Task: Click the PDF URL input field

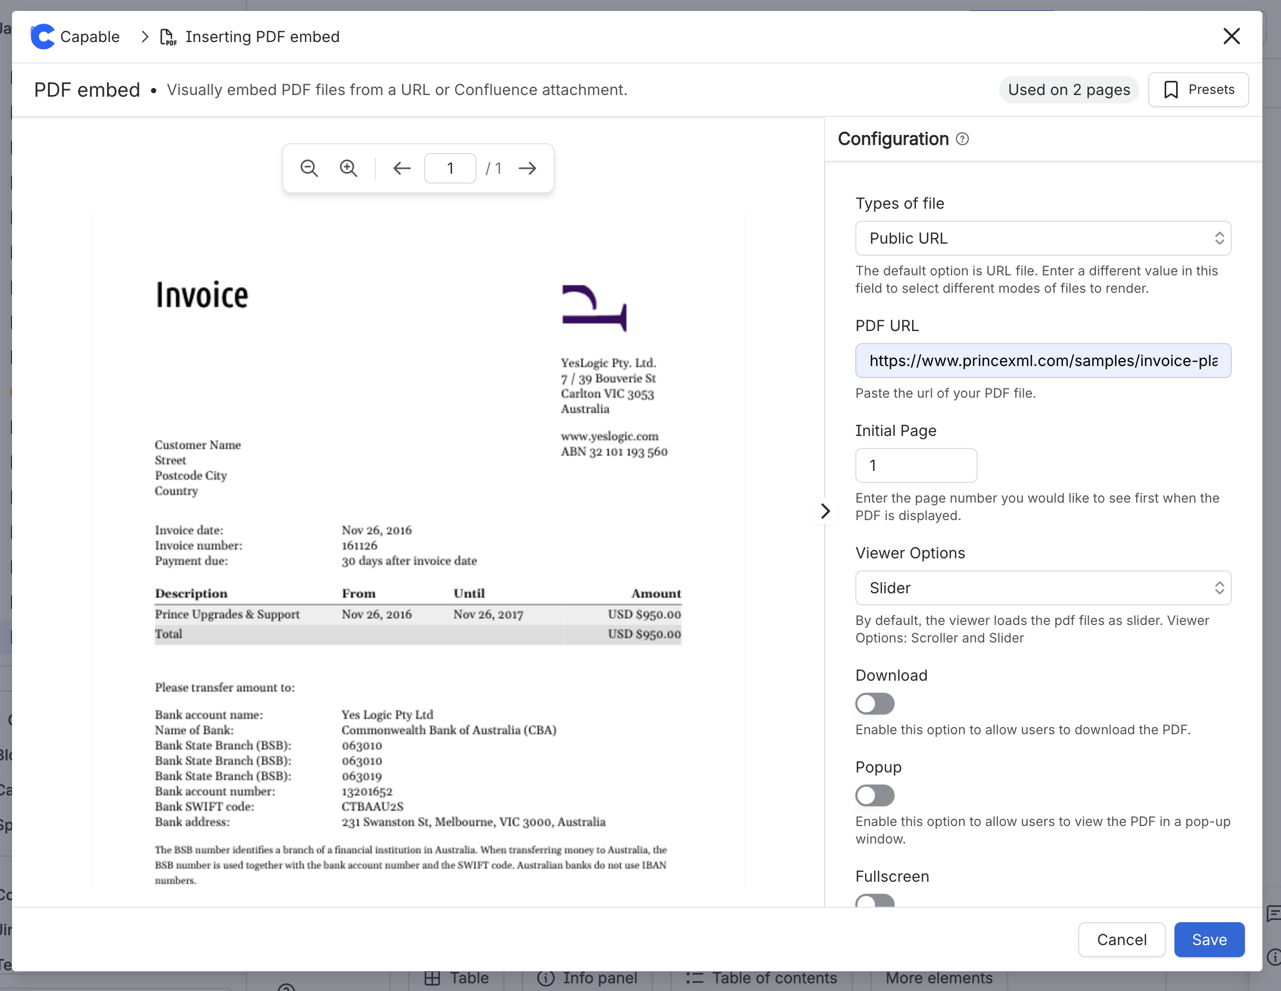Action: click(x=1043, y=361)
